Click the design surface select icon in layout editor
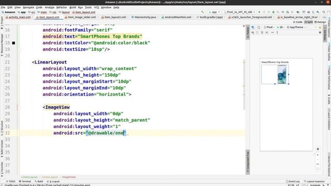 (253, 27)
